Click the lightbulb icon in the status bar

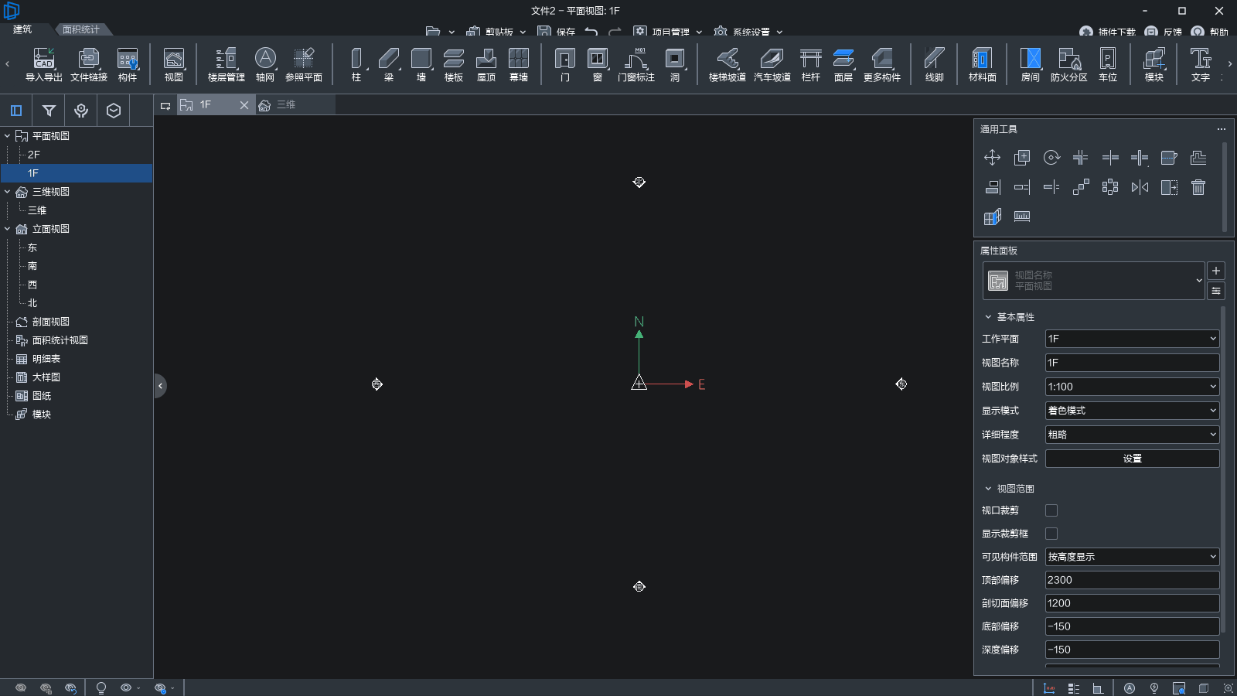tap(101, 687)
